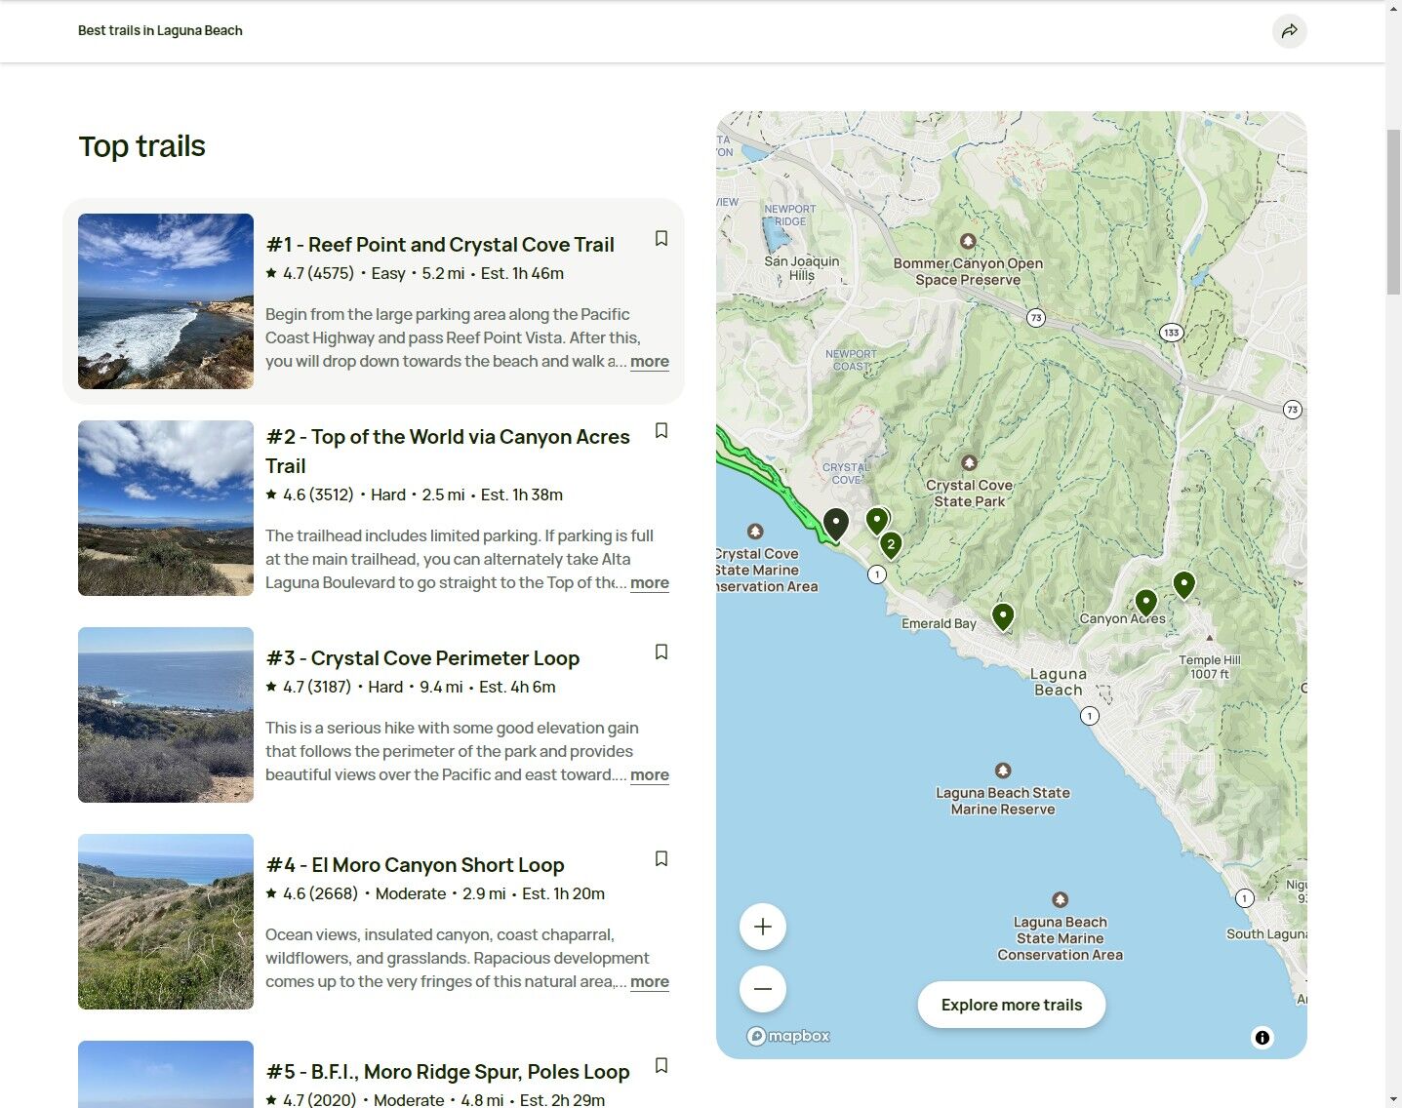This screenshot has height=1108, width=1402.
Task: Select the dark highlighted trail pin on map
Action: pyautogui.click(x=836, y=524)
